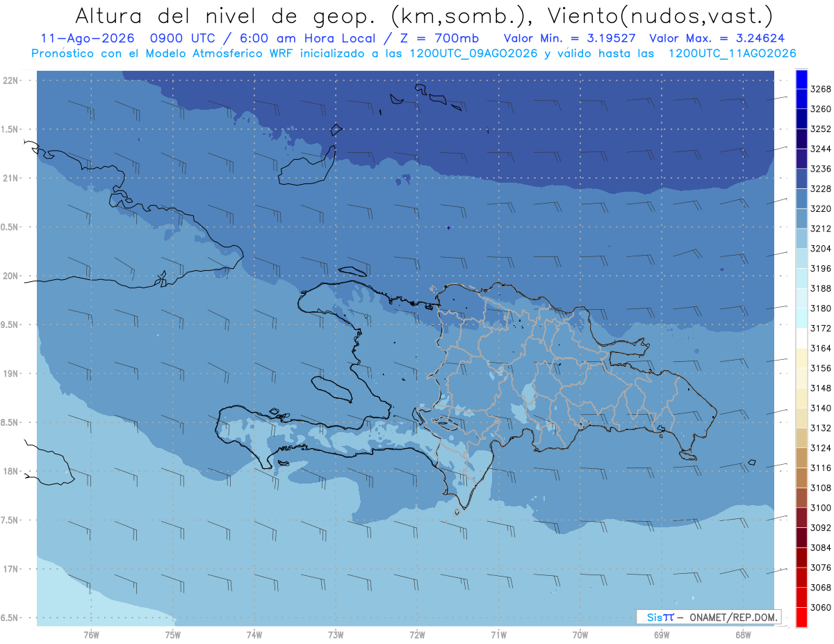Click latitude axis label '17N'
Screen dimensions: 834x644
[x=10, y=569]
